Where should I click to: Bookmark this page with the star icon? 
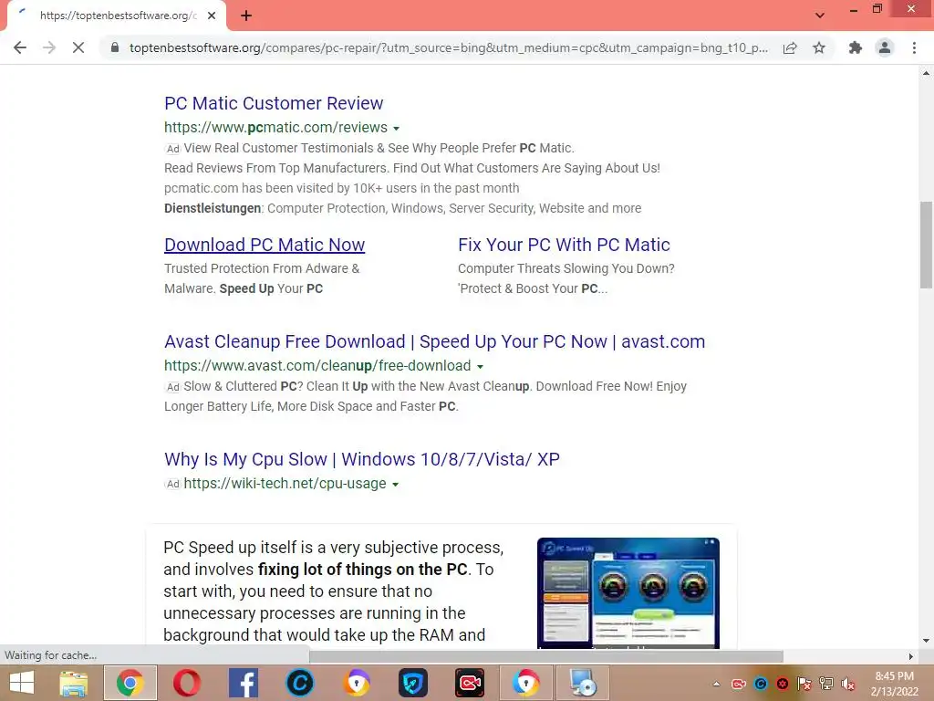(x=819, y=47)
